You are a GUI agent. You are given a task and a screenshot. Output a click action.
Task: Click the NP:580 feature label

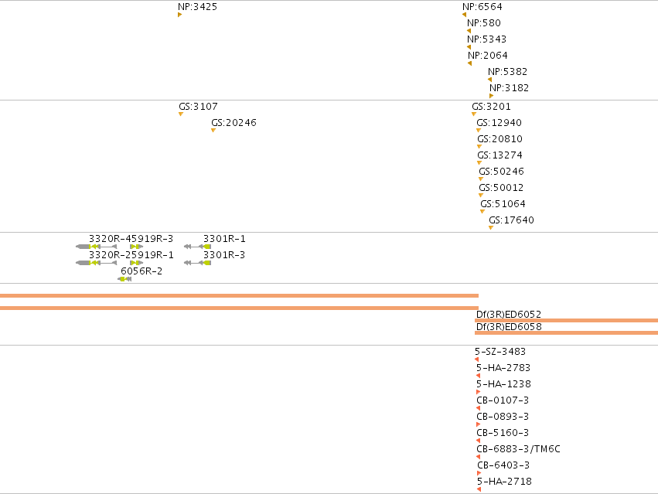(484, 23)
